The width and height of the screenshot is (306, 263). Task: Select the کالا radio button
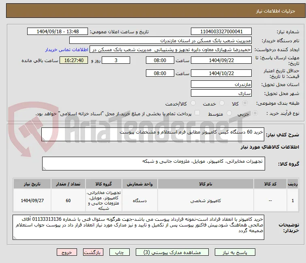pos(245,103)
